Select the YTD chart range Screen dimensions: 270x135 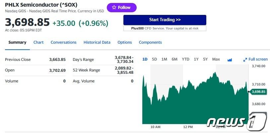[x=186, y=59]
